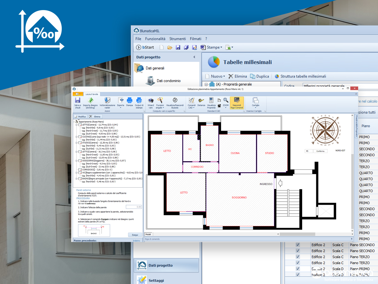Open the Strumenti menu
This screenshot has height=284, width=378.
coord(178,39)
